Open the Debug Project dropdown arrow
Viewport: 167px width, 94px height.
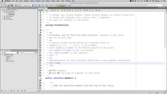click(48, 5)
